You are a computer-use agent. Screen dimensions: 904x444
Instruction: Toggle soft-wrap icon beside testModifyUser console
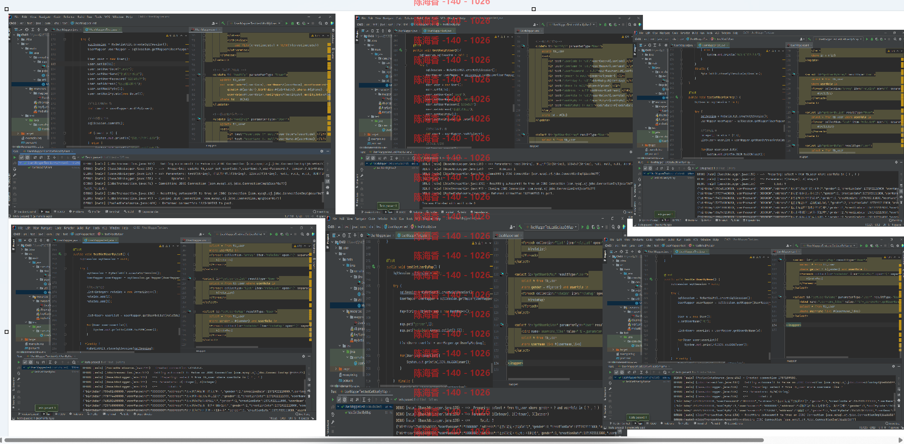pos(327,176)
